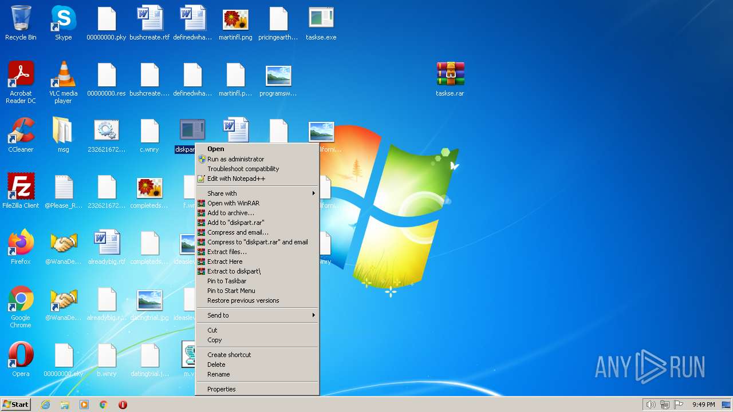The image size is (733, 412).
Task: Select the b.wnry file icon
Action: tap(107, 359)
